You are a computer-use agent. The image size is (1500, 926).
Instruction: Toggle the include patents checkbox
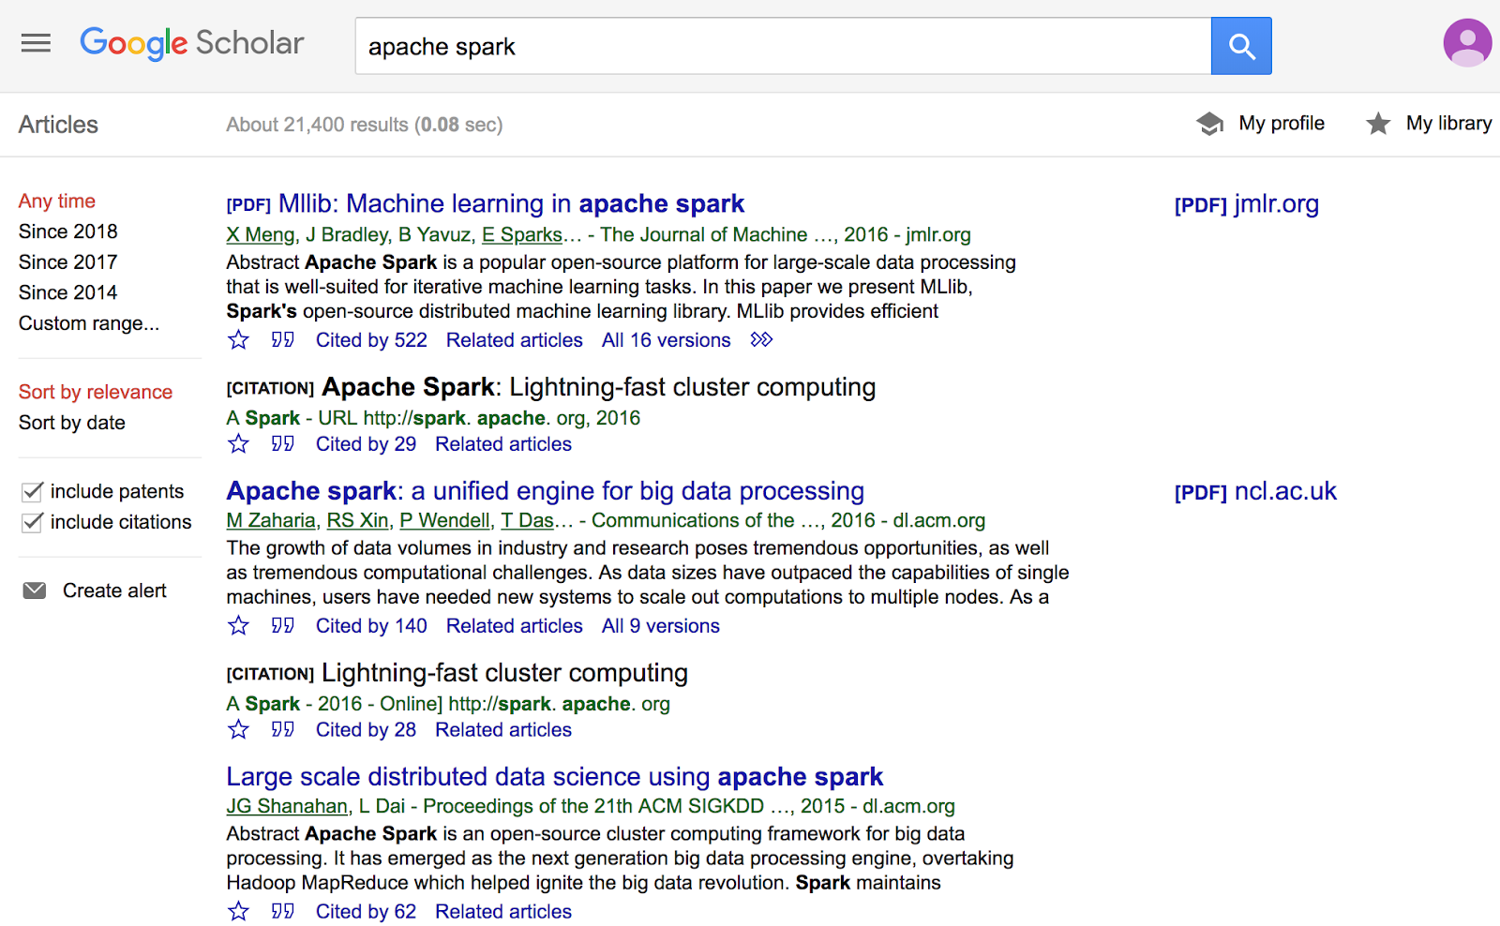click(x=33, y=492)
